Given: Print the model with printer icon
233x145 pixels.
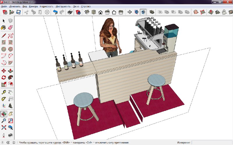Looking at the screenshot, I should (70, 12).
